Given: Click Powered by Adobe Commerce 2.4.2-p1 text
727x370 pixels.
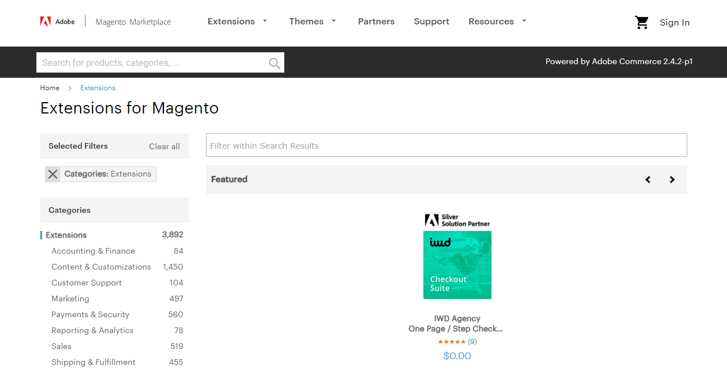Looking at the screenshot, I should pos(619,61).
